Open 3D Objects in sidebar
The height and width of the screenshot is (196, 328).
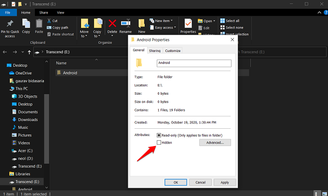[25, 97]
